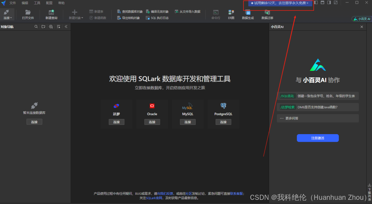Viewport: 372px width, 204px height.
Task: Open the 数据迁移 data migration tool
Action: coord(267,14)
